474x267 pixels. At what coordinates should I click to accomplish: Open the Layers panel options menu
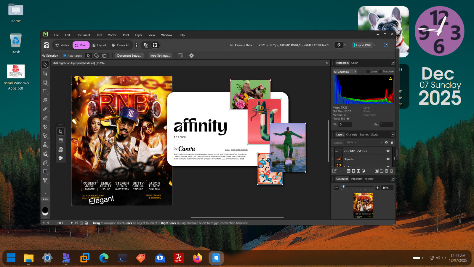[x=393, y=134]
